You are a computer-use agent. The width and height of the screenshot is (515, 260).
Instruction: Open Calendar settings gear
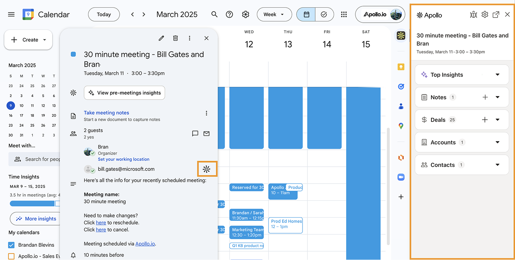point(246,15)
